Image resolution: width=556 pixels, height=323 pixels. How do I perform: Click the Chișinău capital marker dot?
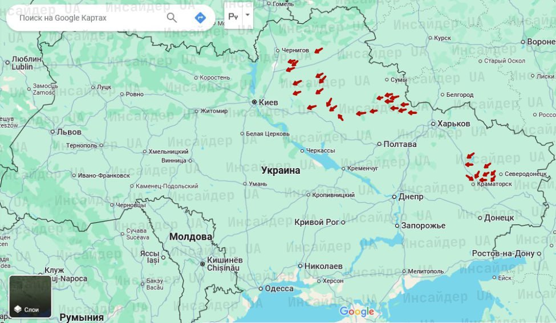202,264
